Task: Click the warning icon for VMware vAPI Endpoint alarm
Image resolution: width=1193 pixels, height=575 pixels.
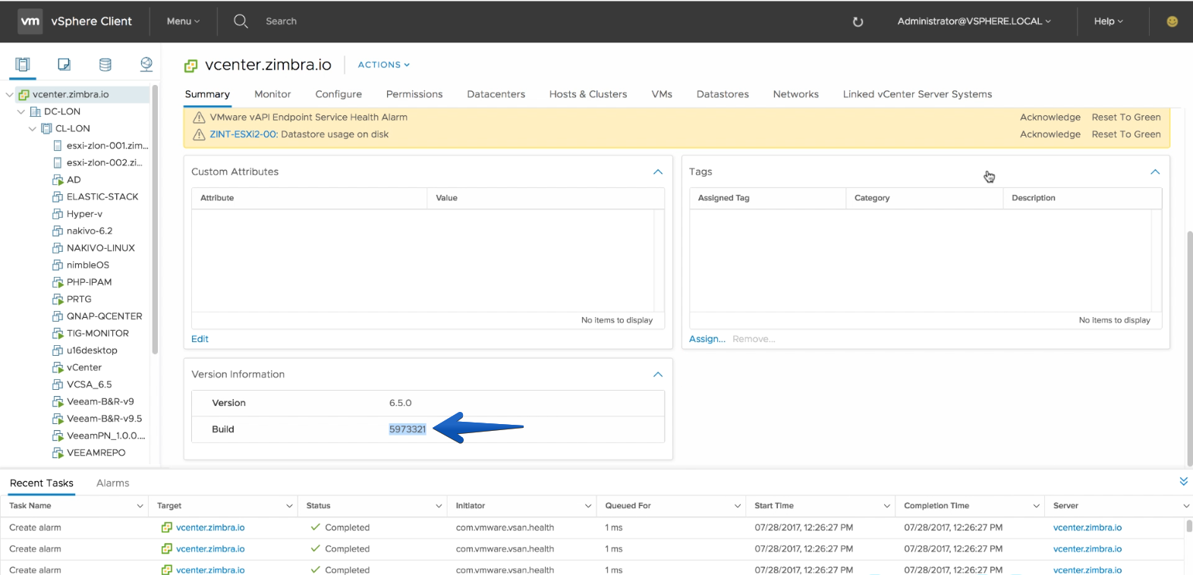Action: click(x=199, y=118)
